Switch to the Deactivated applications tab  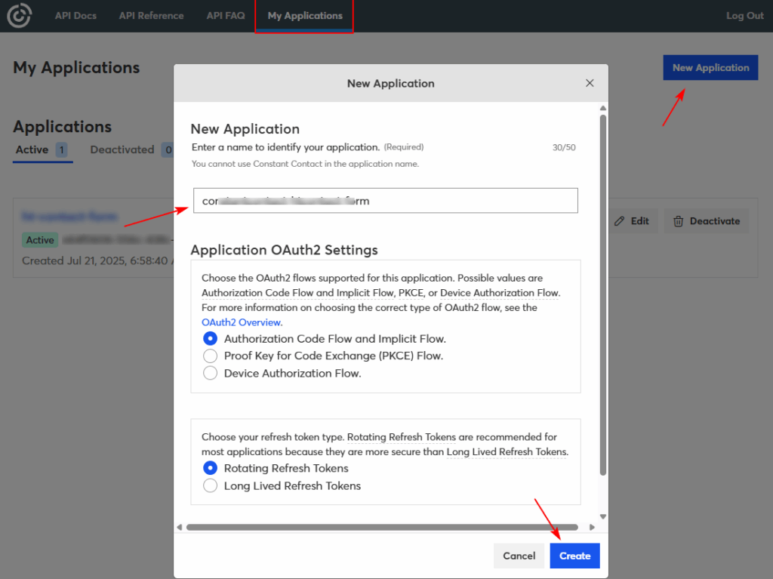(122, 149)
